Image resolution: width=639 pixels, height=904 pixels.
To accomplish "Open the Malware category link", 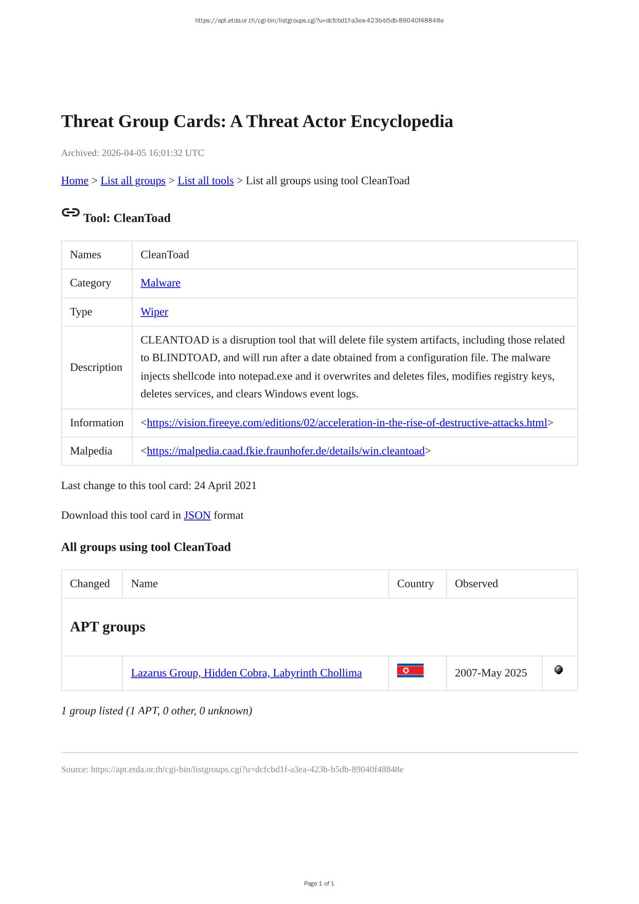I will click(x=160, y=283).
